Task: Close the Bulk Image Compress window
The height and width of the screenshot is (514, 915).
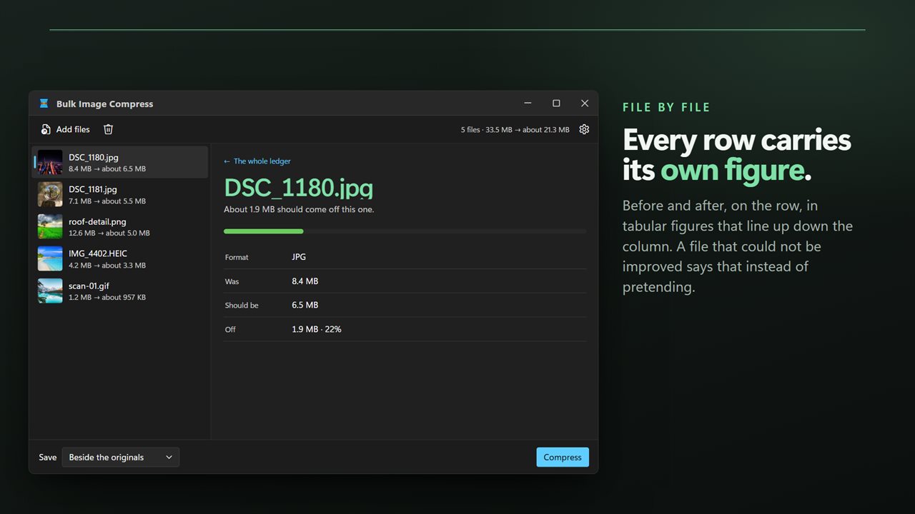Action: point(585,104)
